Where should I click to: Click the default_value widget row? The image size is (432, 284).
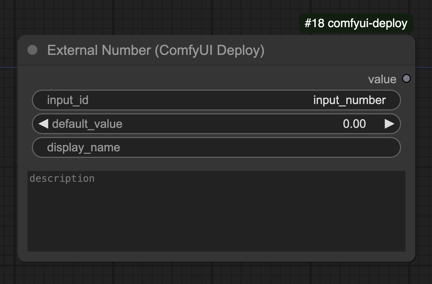click(x=216, y=124)
